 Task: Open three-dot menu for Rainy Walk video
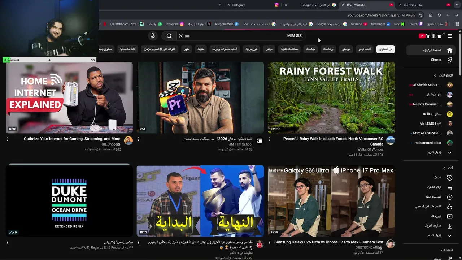[270, 139]
